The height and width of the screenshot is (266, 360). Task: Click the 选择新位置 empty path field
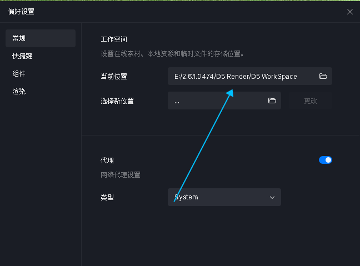click(x=217, y=101)
